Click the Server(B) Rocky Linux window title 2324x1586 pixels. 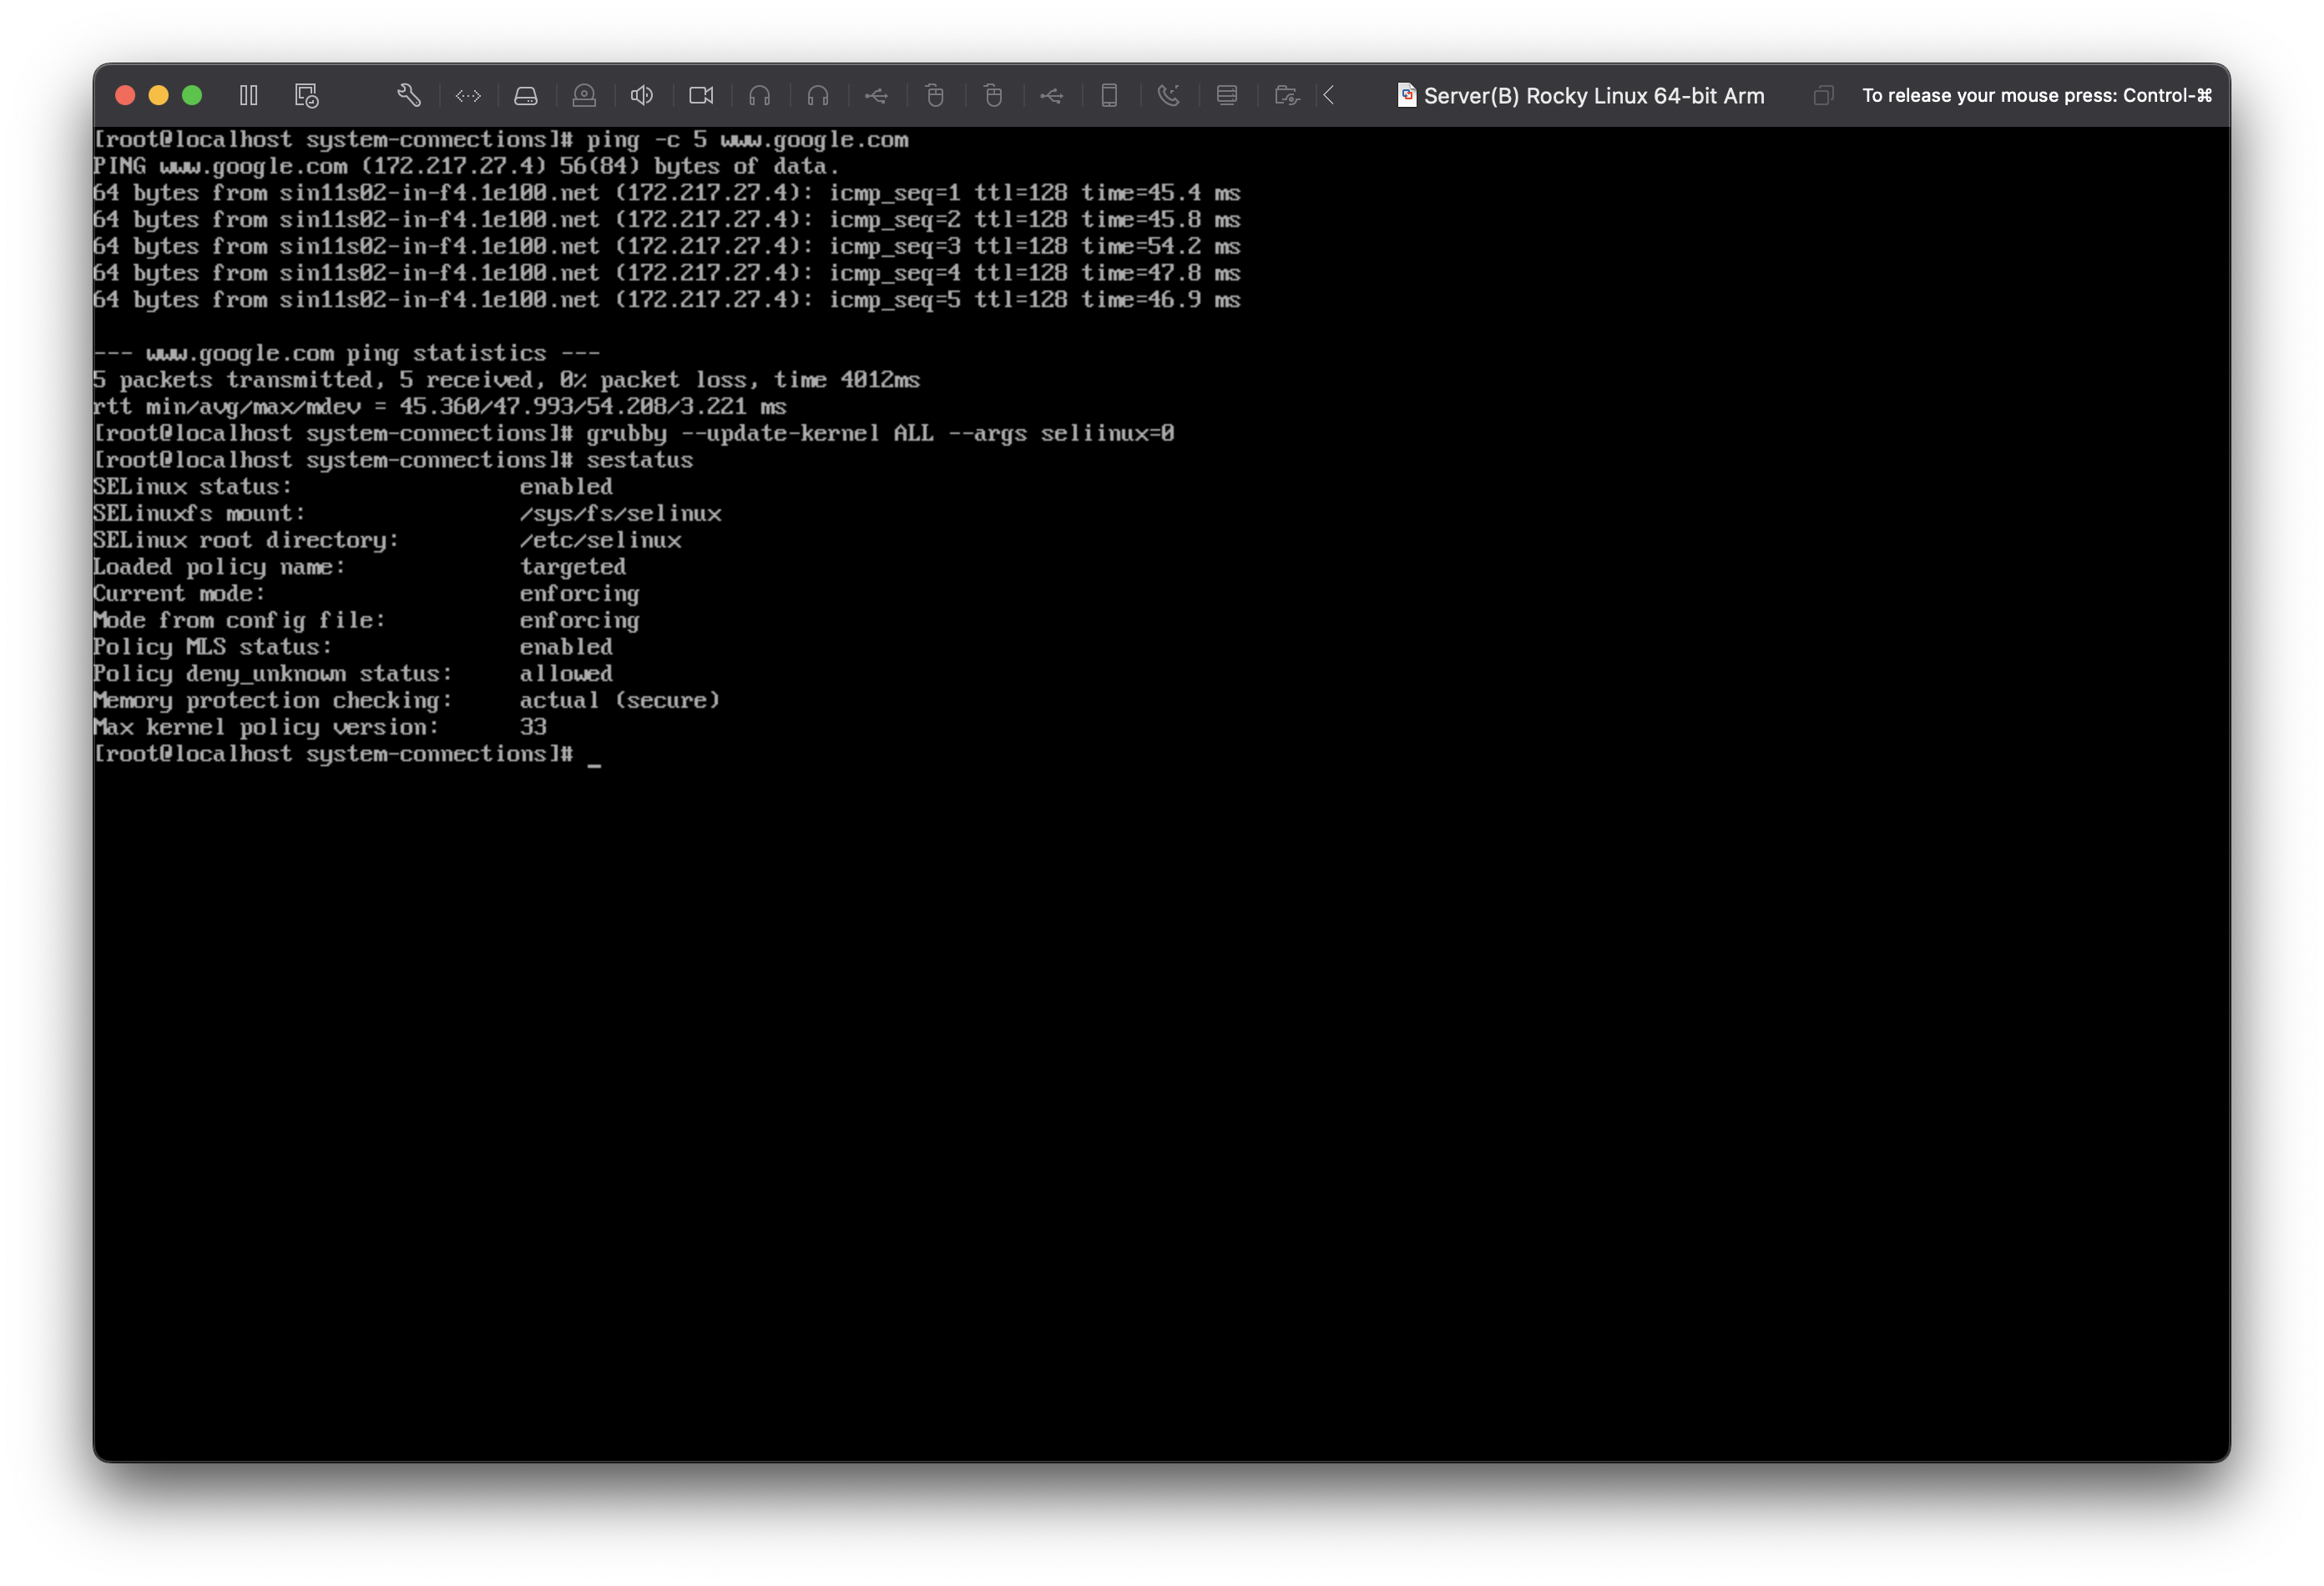click(1593, 96)
